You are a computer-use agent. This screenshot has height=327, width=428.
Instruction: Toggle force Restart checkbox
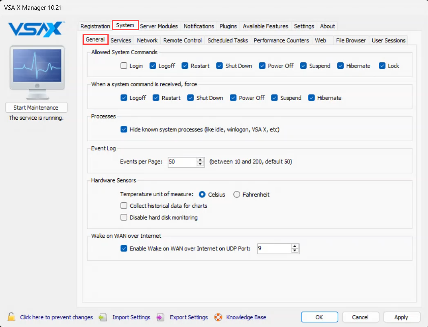[156, 98]
